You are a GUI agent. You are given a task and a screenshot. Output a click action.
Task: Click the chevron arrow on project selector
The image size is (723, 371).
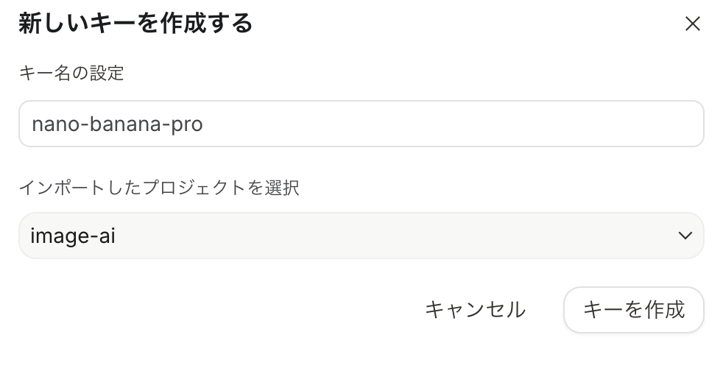[x=685, y=236]
